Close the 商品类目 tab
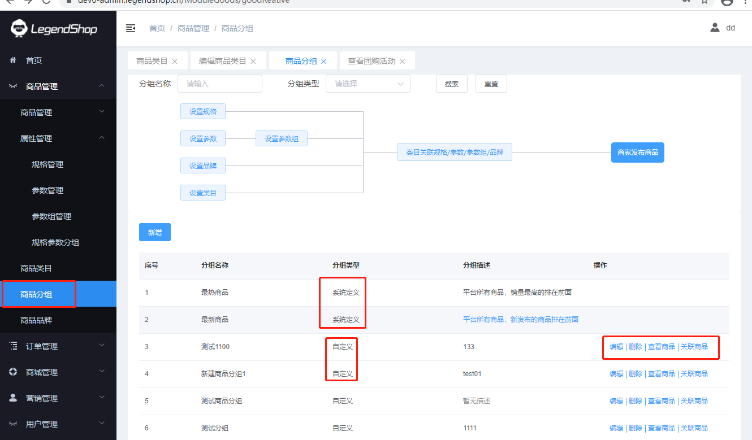 coord(175,62)
